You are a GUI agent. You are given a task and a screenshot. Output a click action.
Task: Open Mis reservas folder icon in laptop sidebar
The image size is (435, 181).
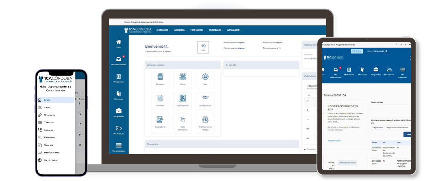pos(119,128)
